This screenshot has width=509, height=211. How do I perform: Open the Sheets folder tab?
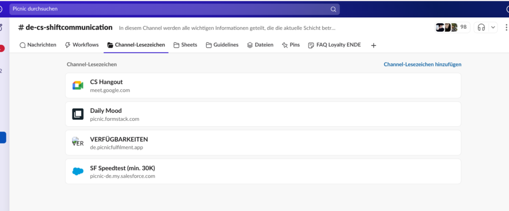click(185, 45)
